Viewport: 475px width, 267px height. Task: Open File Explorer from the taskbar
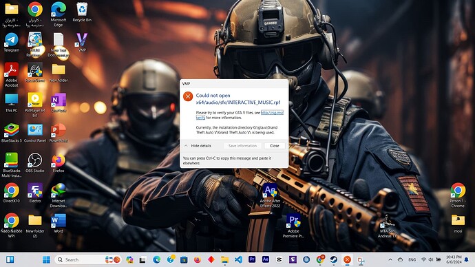pos(224,259)
